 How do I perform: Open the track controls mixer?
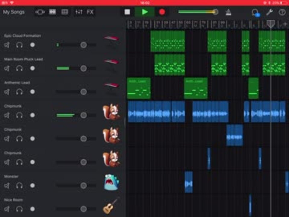click(x=79, y=12)
